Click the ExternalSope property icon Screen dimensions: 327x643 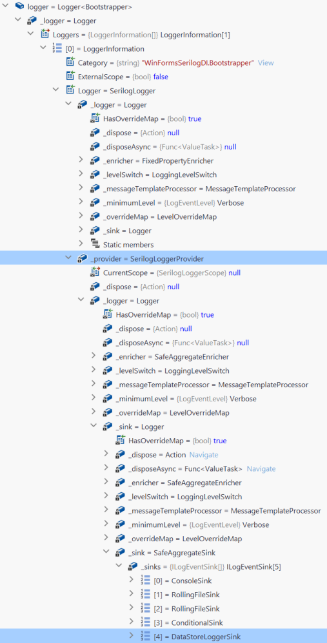[x=70, y=76]
